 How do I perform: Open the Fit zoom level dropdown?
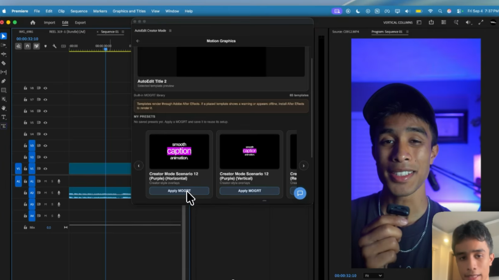click(373, 276)
